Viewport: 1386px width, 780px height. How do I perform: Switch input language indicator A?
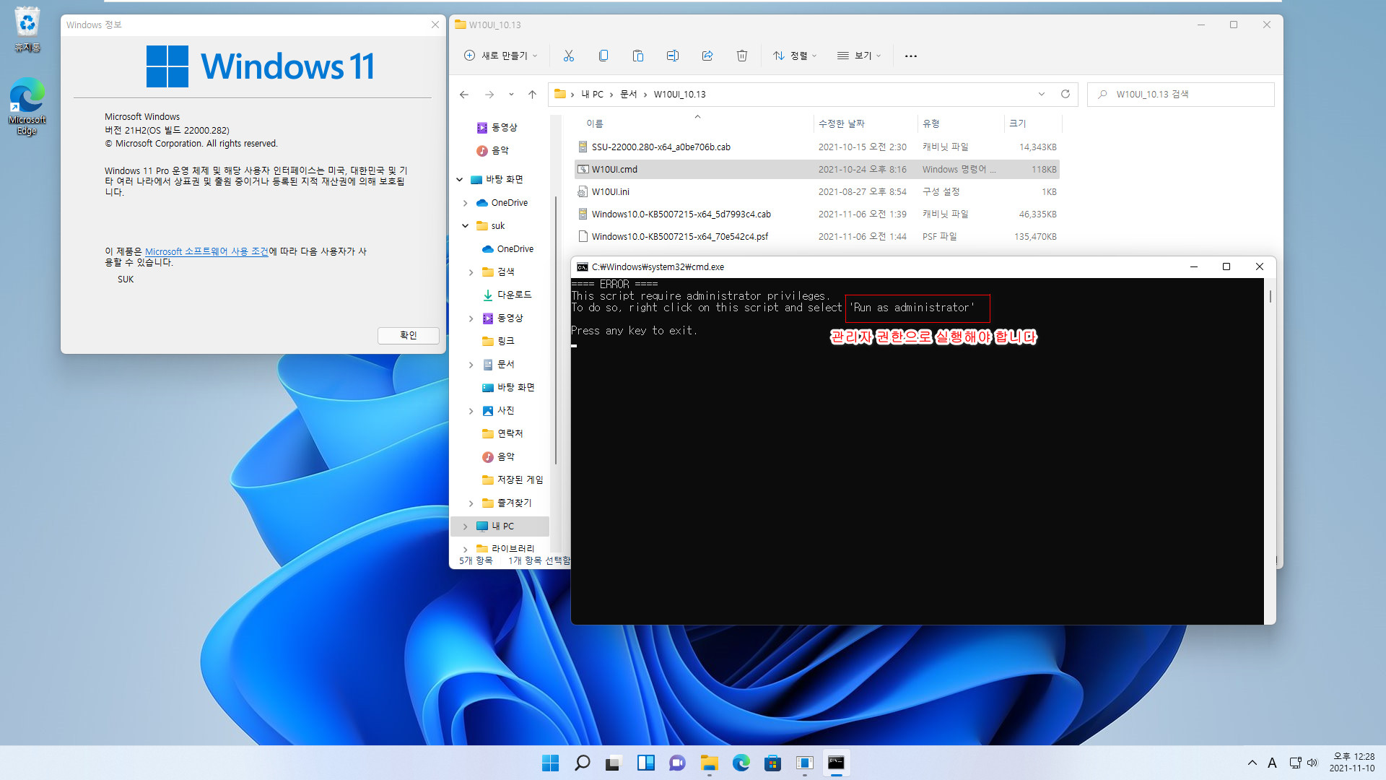pyautogui.click(x=1272, y=763)
